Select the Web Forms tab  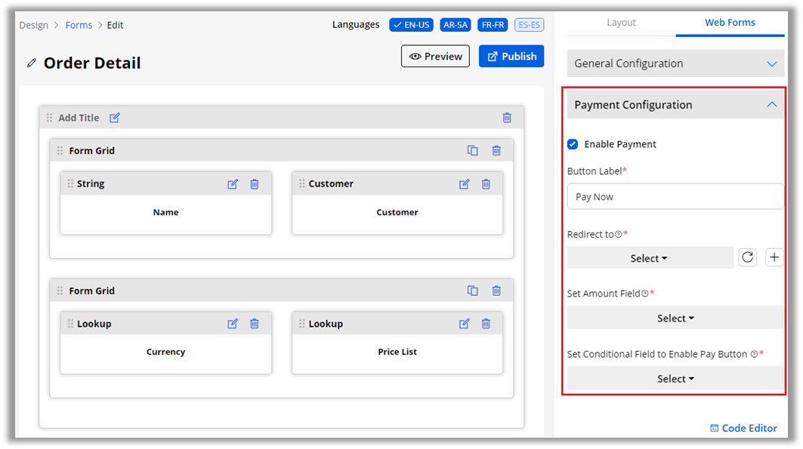coord(730,23)
